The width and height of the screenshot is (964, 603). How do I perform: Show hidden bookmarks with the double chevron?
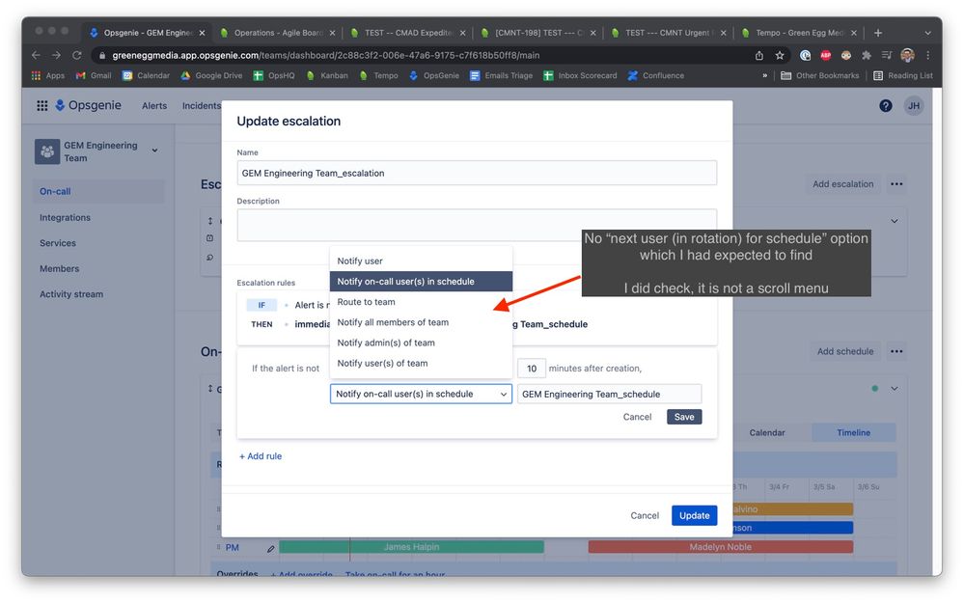tap(765, 75)
